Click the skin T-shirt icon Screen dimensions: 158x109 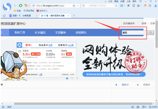click(140, 1)
